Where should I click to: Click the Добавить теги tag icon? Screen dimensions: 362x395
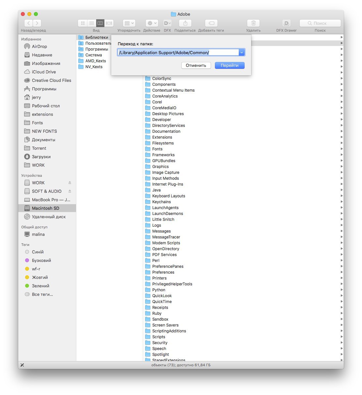click(x=211, y=23)
